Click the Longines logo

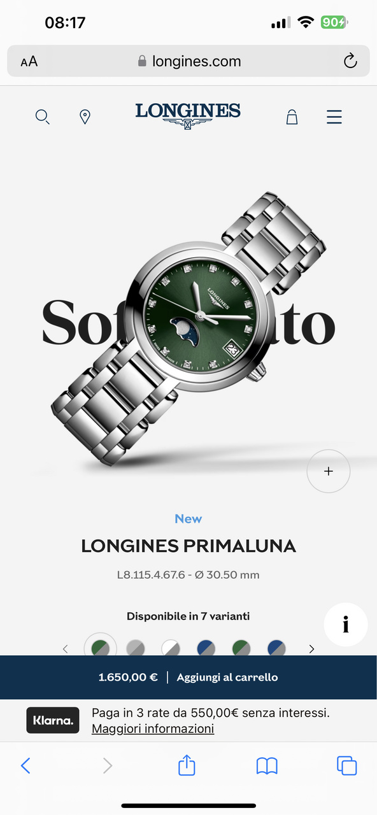188,116
